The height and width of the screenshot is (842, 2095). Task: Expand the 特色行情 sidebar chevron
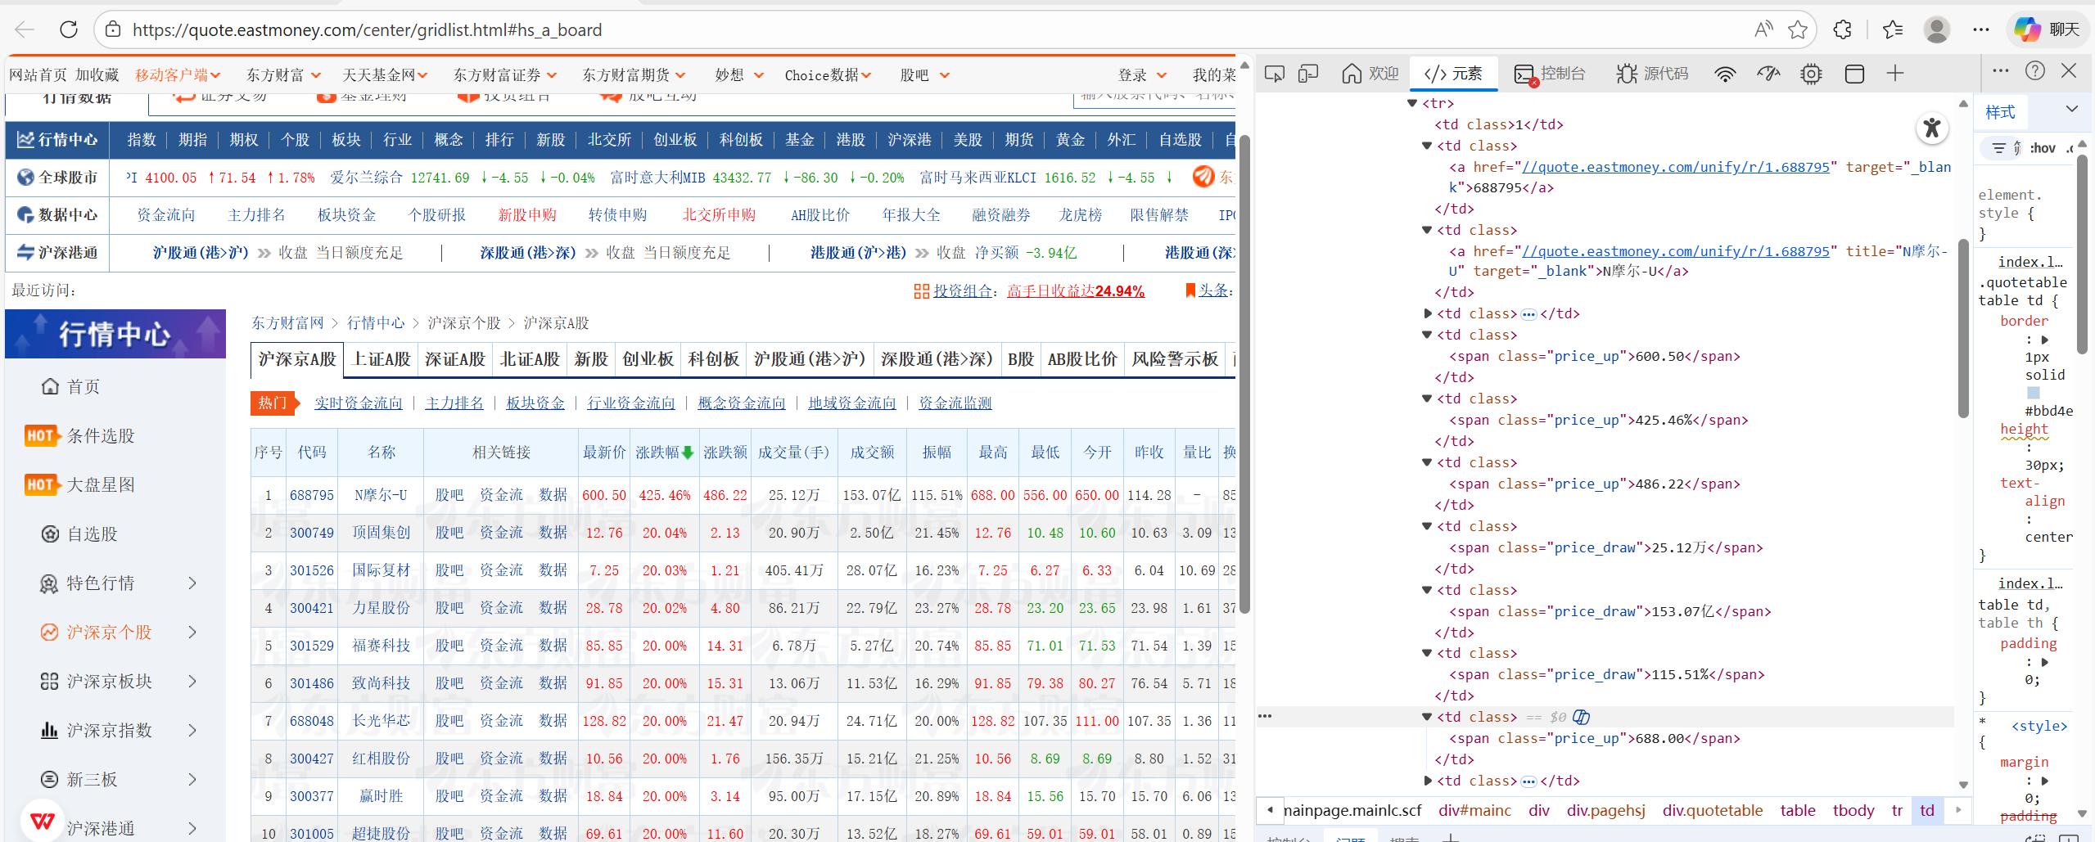point(192,583)
